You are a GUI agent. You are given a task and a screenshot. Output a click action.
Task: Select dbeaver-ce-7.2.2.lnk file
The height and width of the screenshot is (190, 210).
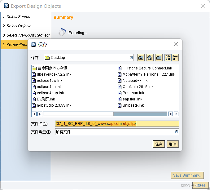click(x=52, y=74)
